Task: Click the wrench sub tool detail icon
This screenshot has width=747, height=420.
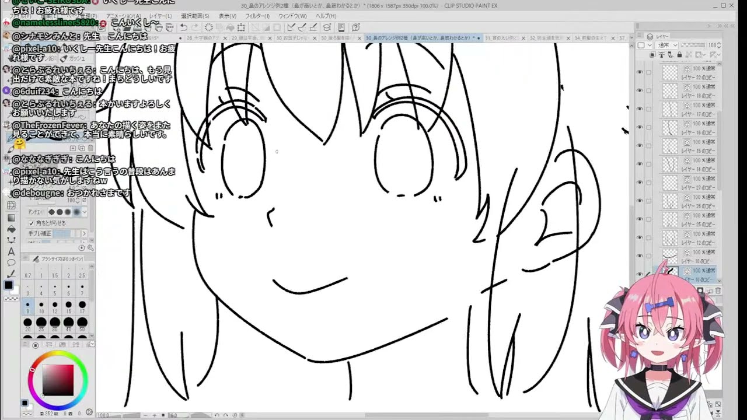Action: pyautogui.click(x=89, y=248)
